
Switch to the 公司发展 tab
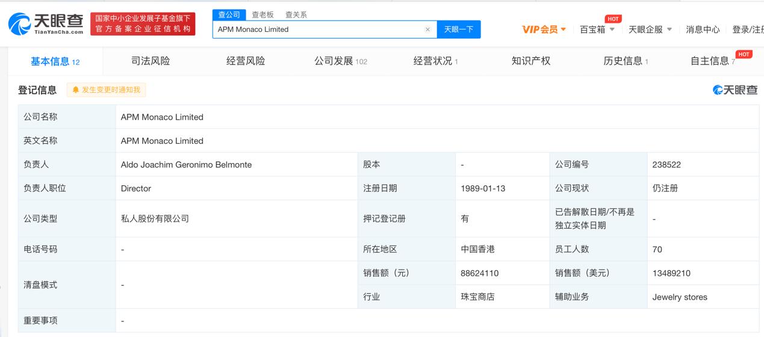tap(341, 61)
